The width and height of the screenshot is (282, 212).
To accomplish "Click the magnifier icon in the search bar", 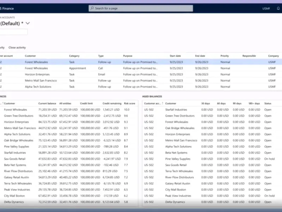I will click(x=92, y=8).
